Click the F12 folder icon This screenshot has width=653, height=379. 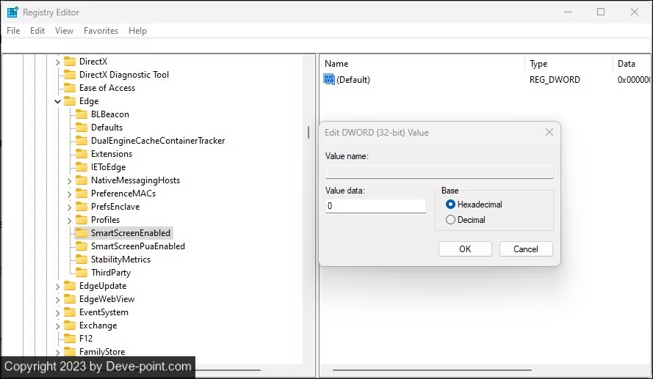[x=70, y=339]
